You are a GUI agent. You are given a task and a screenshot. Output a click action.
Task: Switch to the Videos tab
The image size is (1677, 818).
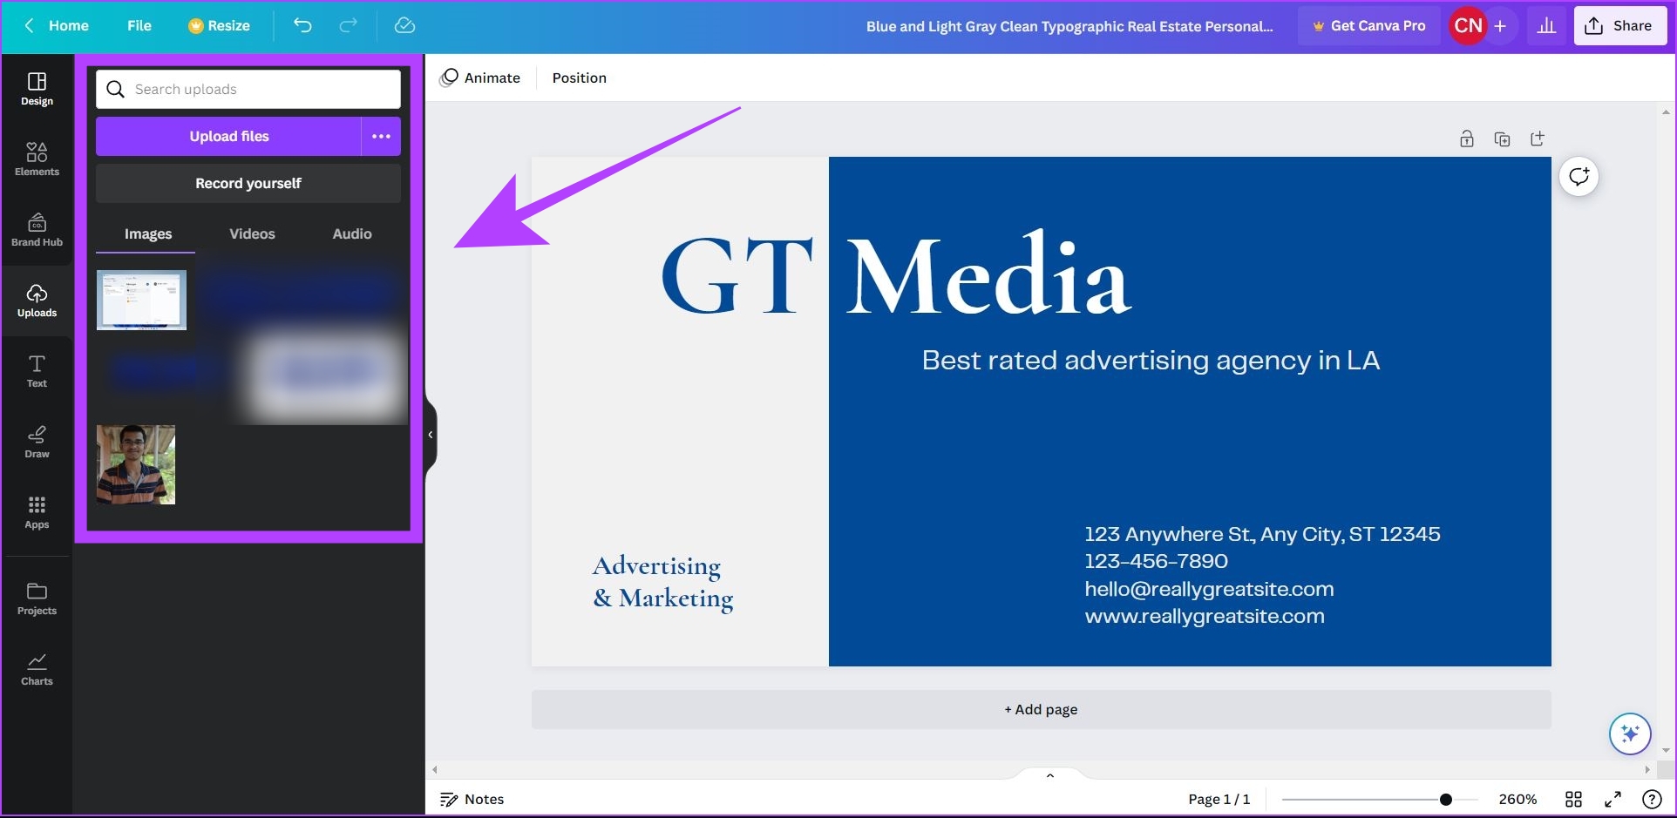(x=252, y=233)
